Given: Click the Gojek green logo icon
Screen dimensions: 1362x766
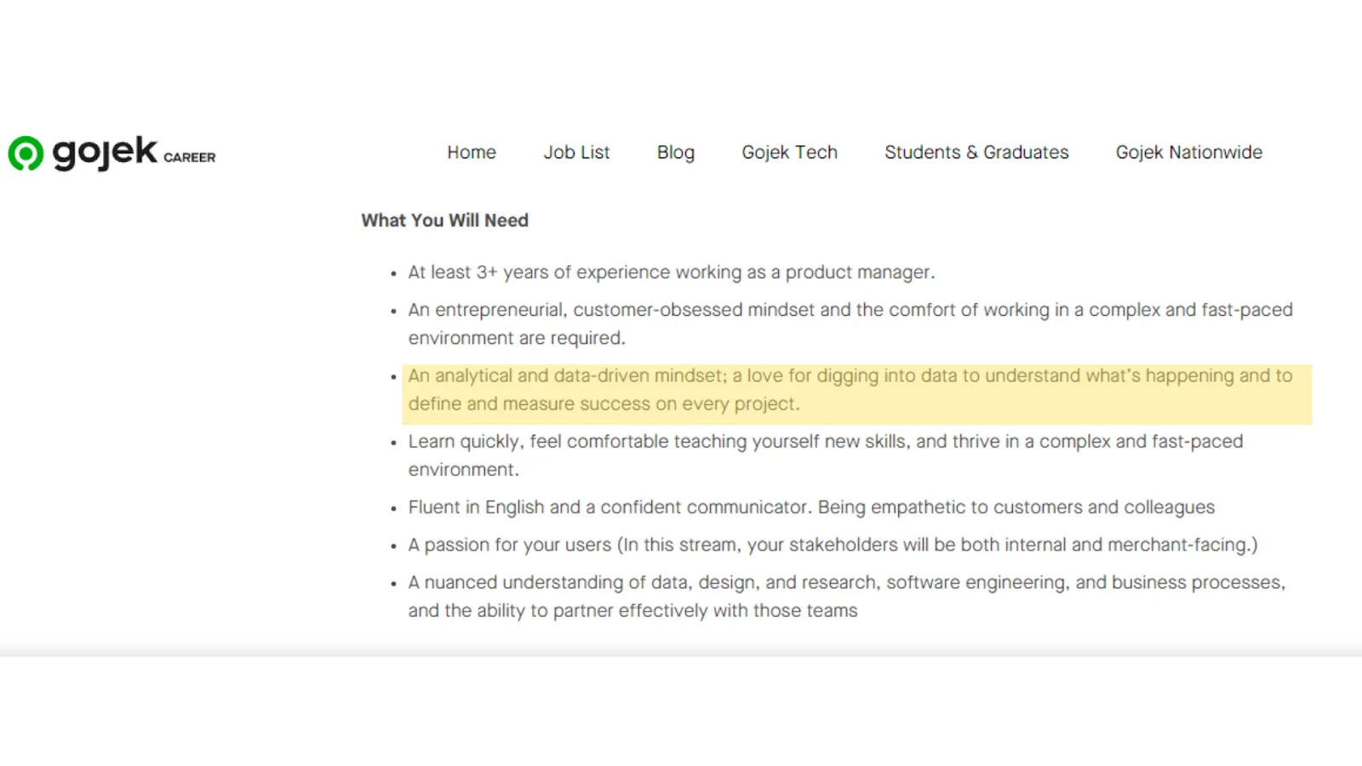Looking at the screenshot, I should point(28,153).
